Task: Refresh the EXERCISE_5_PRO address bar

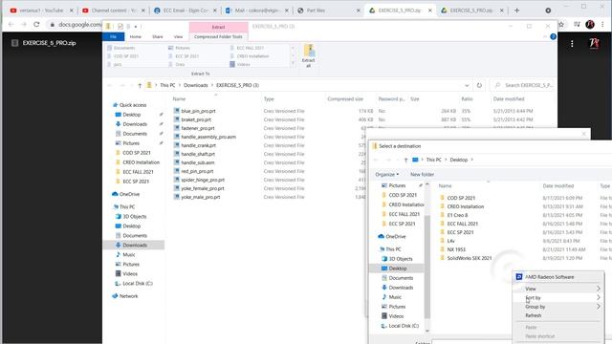Action: coord(479,85)
